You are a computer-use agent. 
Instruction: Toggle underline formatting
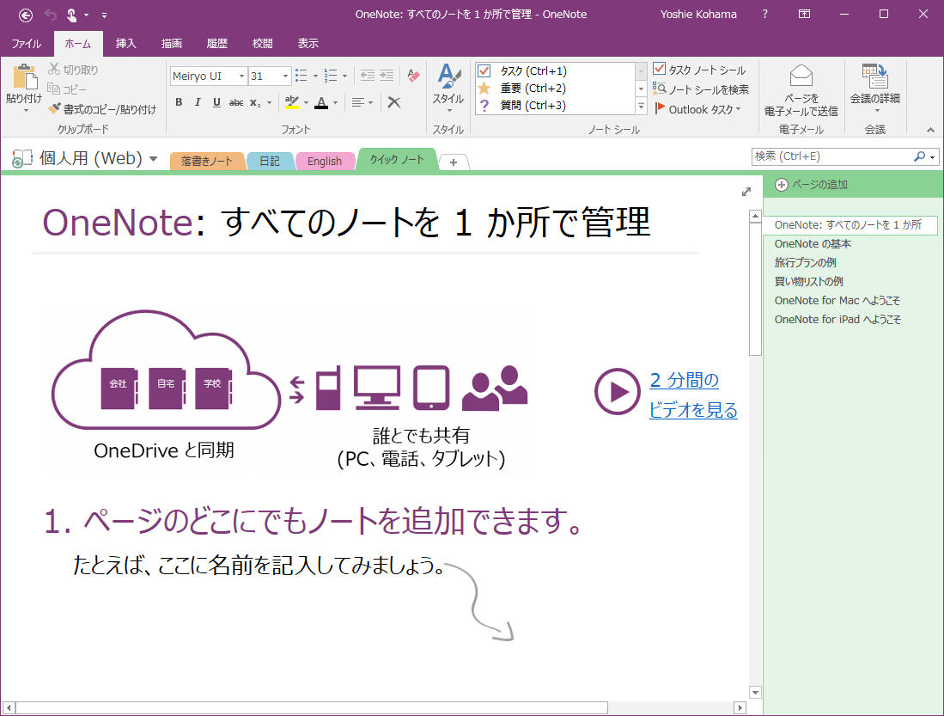coord(216,102)
